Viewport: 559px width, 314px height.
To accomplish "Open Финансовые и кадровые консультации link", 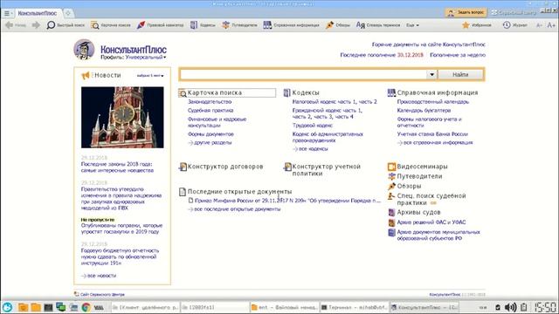I will [217, 122].
